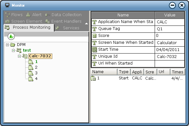Click the Queue Tag text type icon
The height and width of the screenshot is (126, 189).
(x=94, y=29)
